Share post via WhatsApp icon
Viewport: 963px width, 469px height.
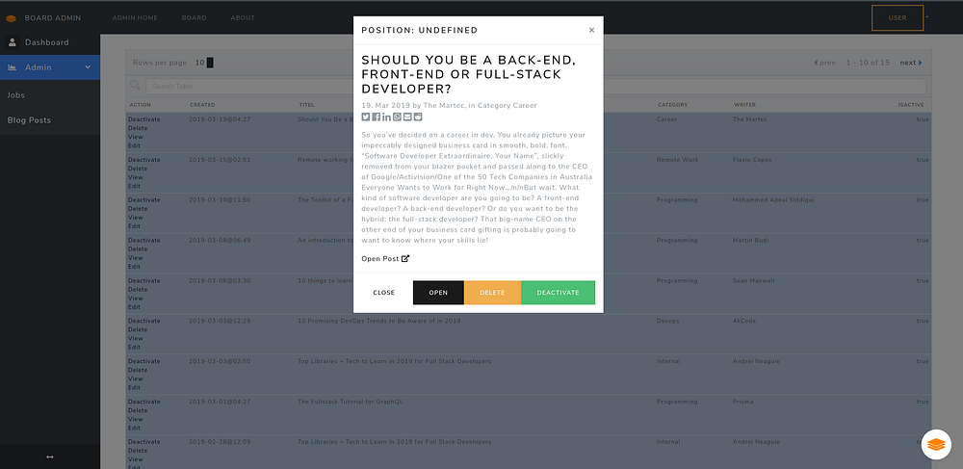(x=397, y=117)
